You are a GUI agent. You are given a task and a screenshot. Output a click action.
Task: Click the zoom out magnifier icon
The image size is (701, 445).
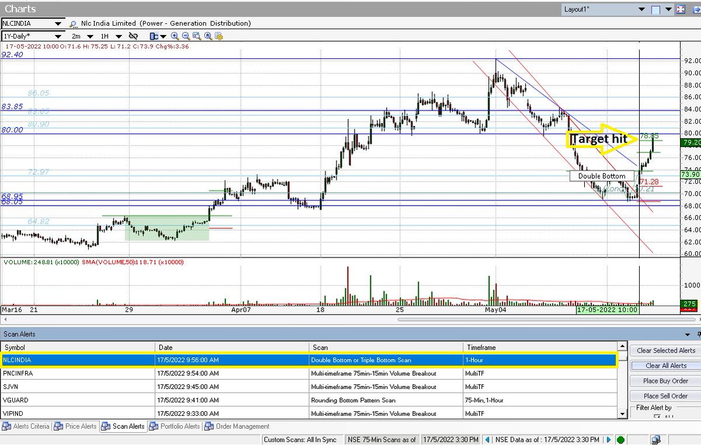pos(185,36)
